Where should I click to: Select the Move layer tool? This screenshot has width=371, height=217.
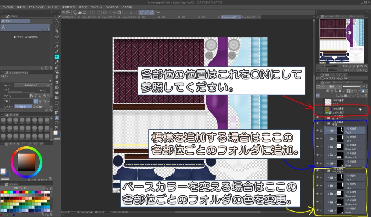57,36
